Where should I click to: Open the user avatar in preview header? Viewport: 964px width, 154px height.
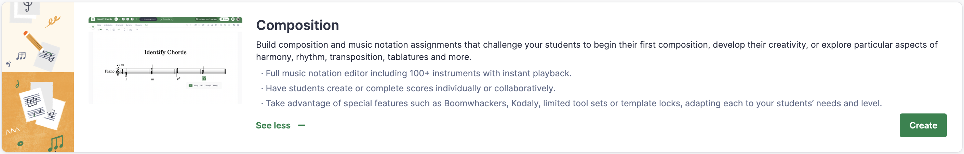point(238,19)
